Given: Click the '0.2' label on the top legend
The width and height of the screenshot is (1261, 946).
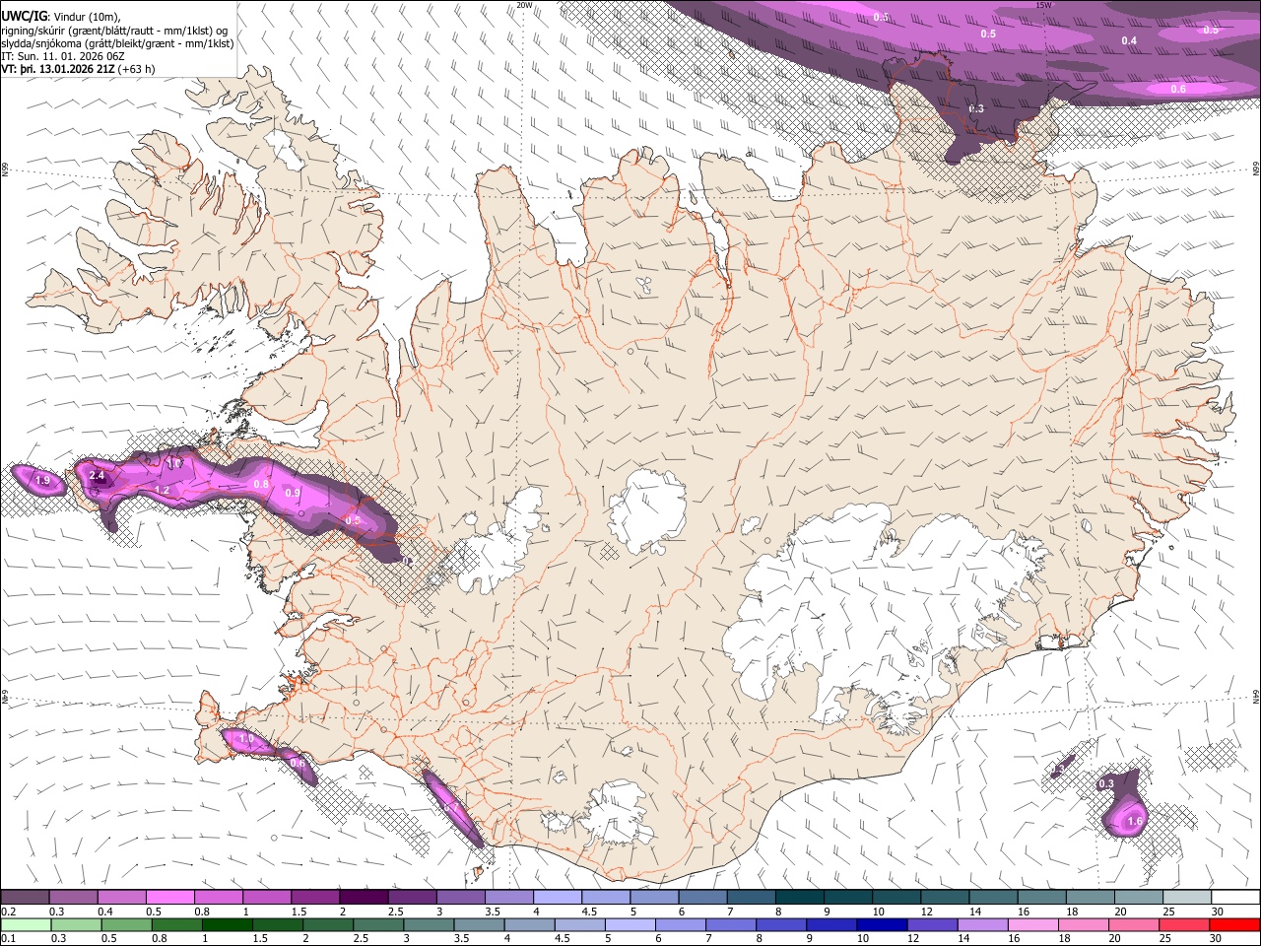Looking at the screenshot, I should (x=7, y=912).
